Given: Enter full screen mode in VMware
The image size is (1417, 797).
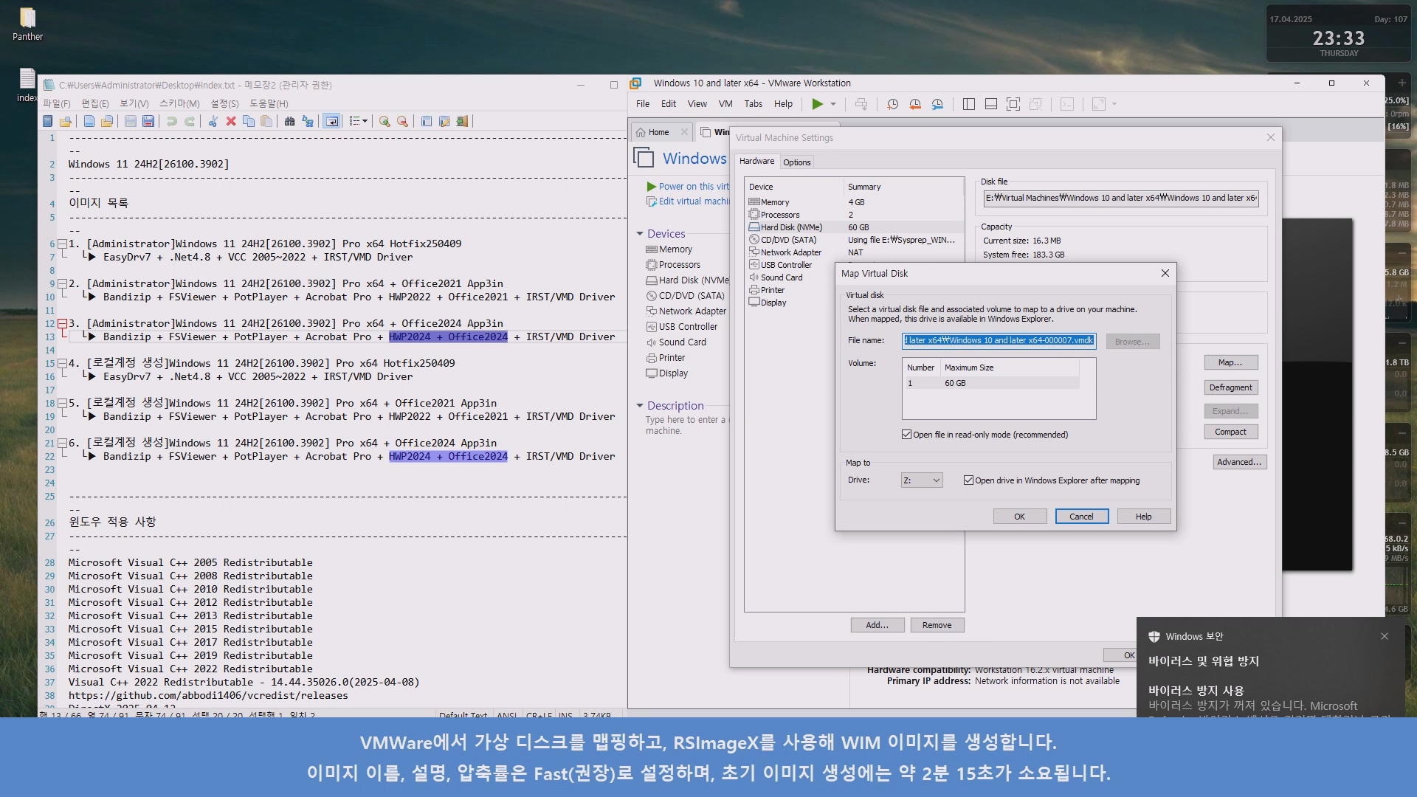Looking at the screenshot, I should click(x=1013, y=104).
